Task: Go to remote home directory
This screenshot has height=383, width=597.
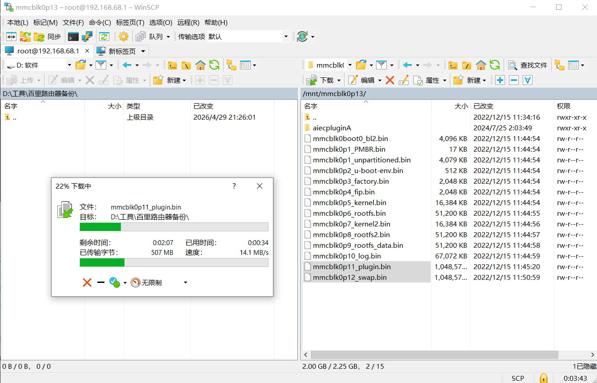Action: pos(481,65)
